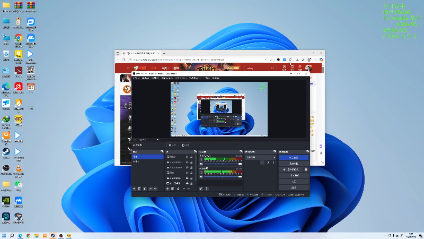Viewport: 424px width, 239px height.
Task: Mute the first audio channel speaker icon
Action: (201, 164)
